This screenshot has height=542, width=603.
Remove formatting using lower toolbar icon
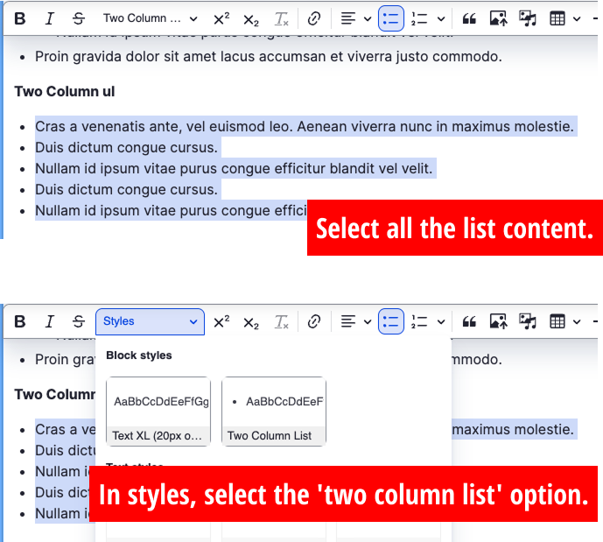click(281, 321)
